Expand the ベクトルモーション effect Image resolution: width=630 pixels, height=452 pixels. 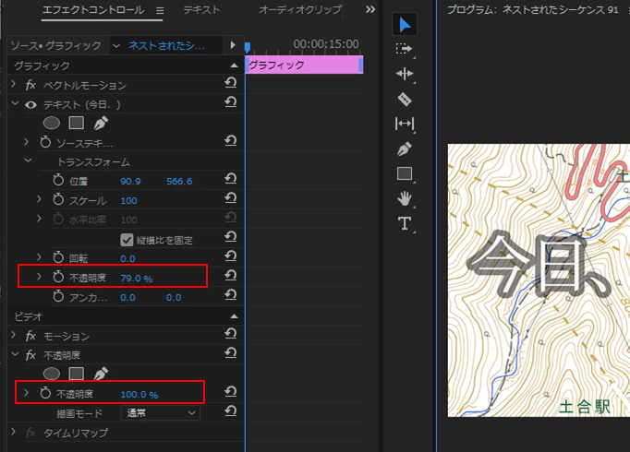(x=13, y=84)
